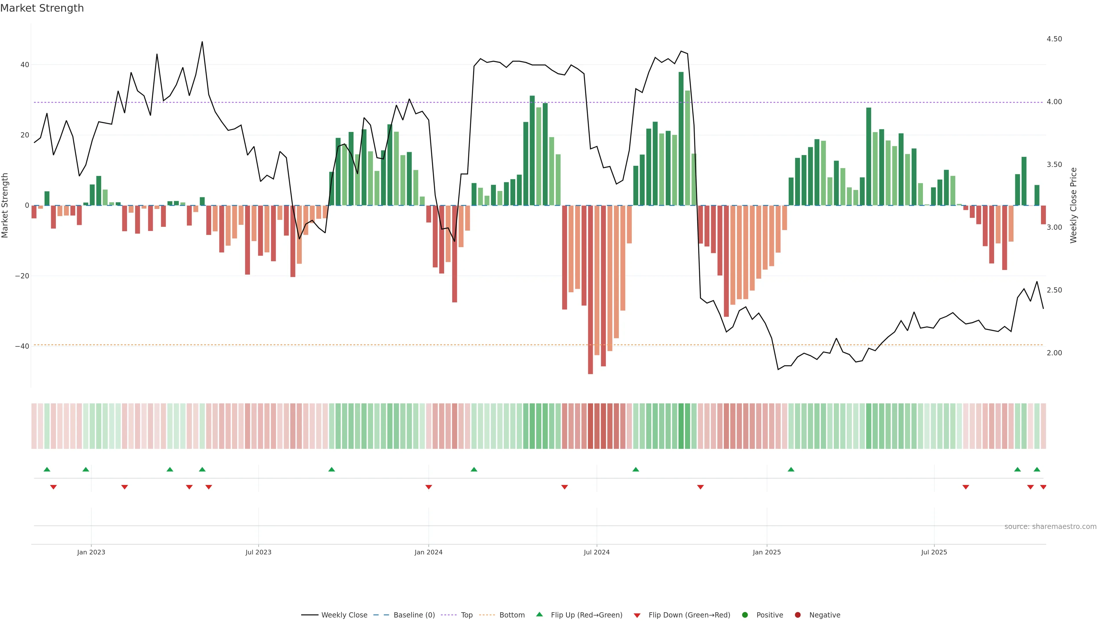Click the leftmost red flip-down triangle marker
This screenshot has width=1111, height=625.
[54, 487]
